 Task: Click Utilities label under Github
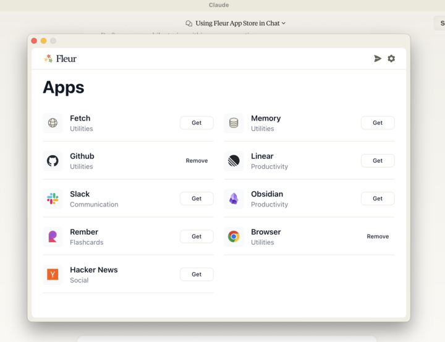click(82, 166)
